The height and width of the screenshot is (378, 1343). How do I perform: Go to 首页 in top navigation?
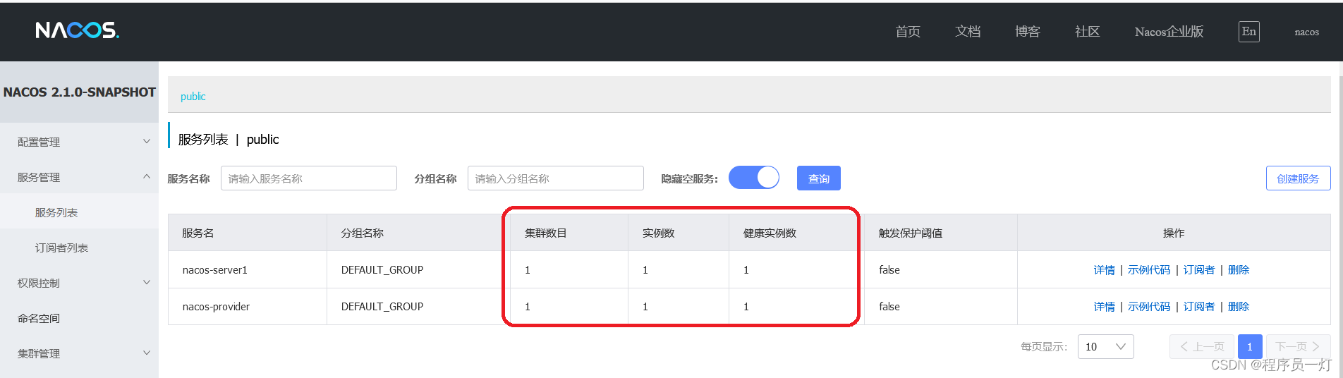click(908, 32)
